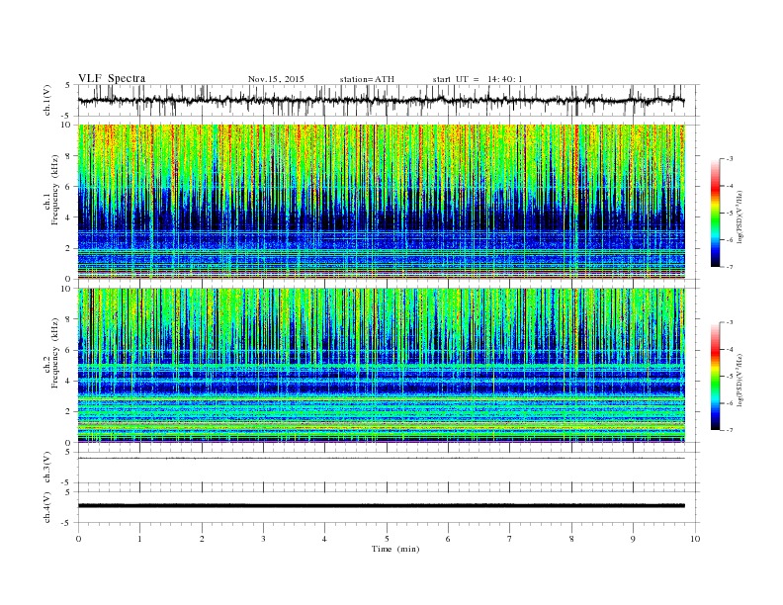Viewport: 783px width, 605px height.
Task: Click the "6" tick on the Time axis
Action: [448, 539]
